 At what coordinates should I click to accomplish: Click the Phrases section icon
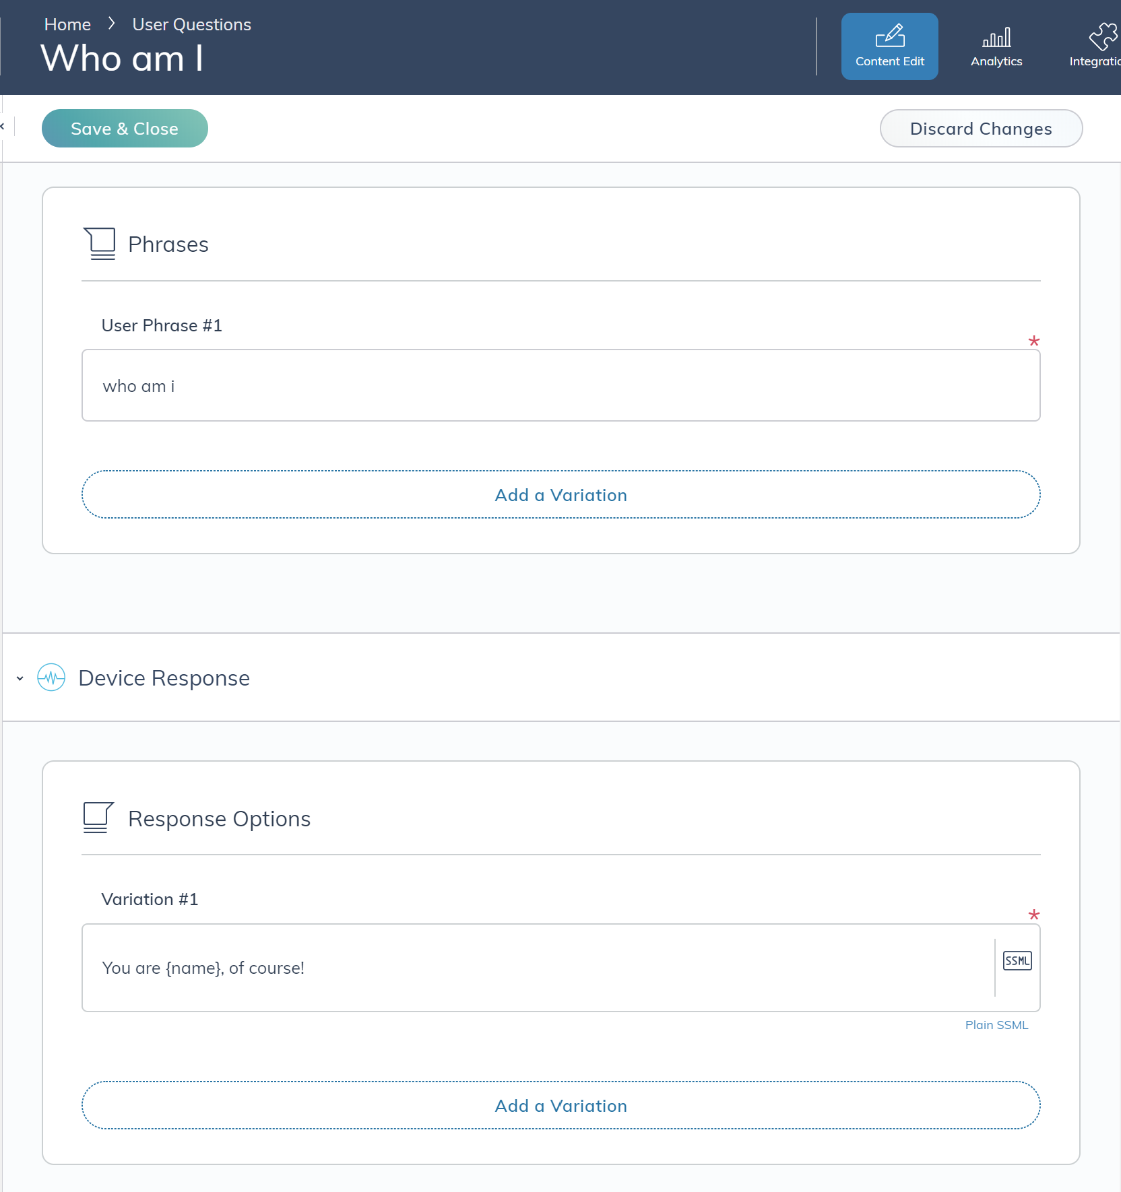click(100, 243)
